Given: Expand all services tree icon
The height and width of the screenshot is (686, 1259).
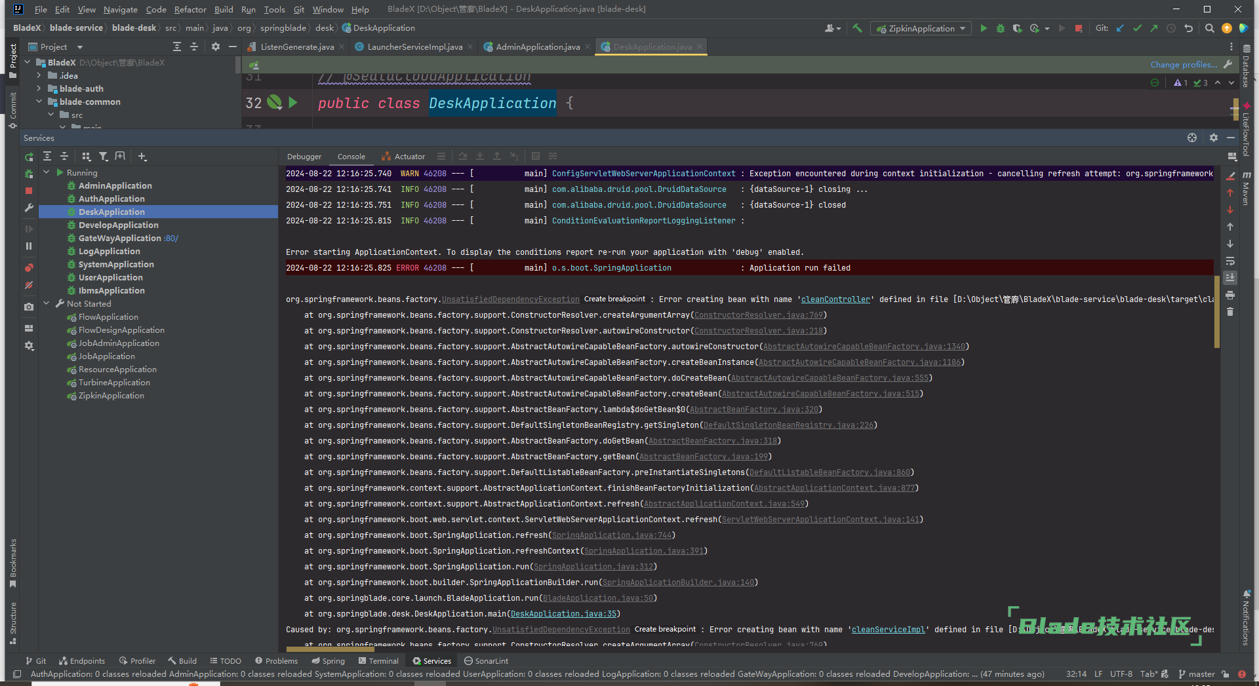Looking at the screenshot, I should tap(47, 157).
